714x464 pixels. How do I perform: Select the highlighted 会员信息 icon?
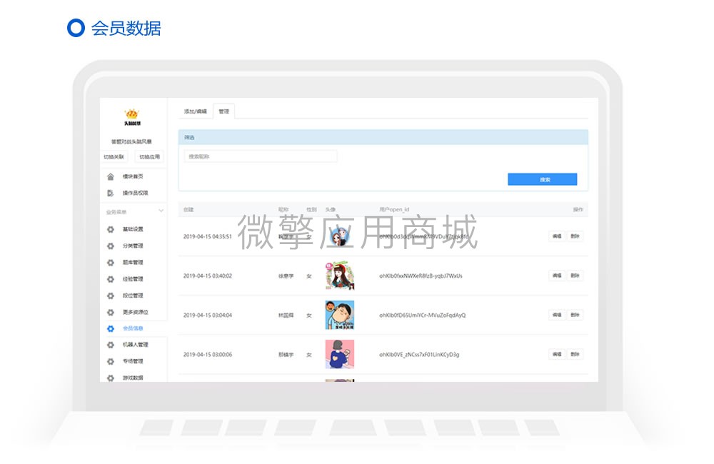click(111, 328)
